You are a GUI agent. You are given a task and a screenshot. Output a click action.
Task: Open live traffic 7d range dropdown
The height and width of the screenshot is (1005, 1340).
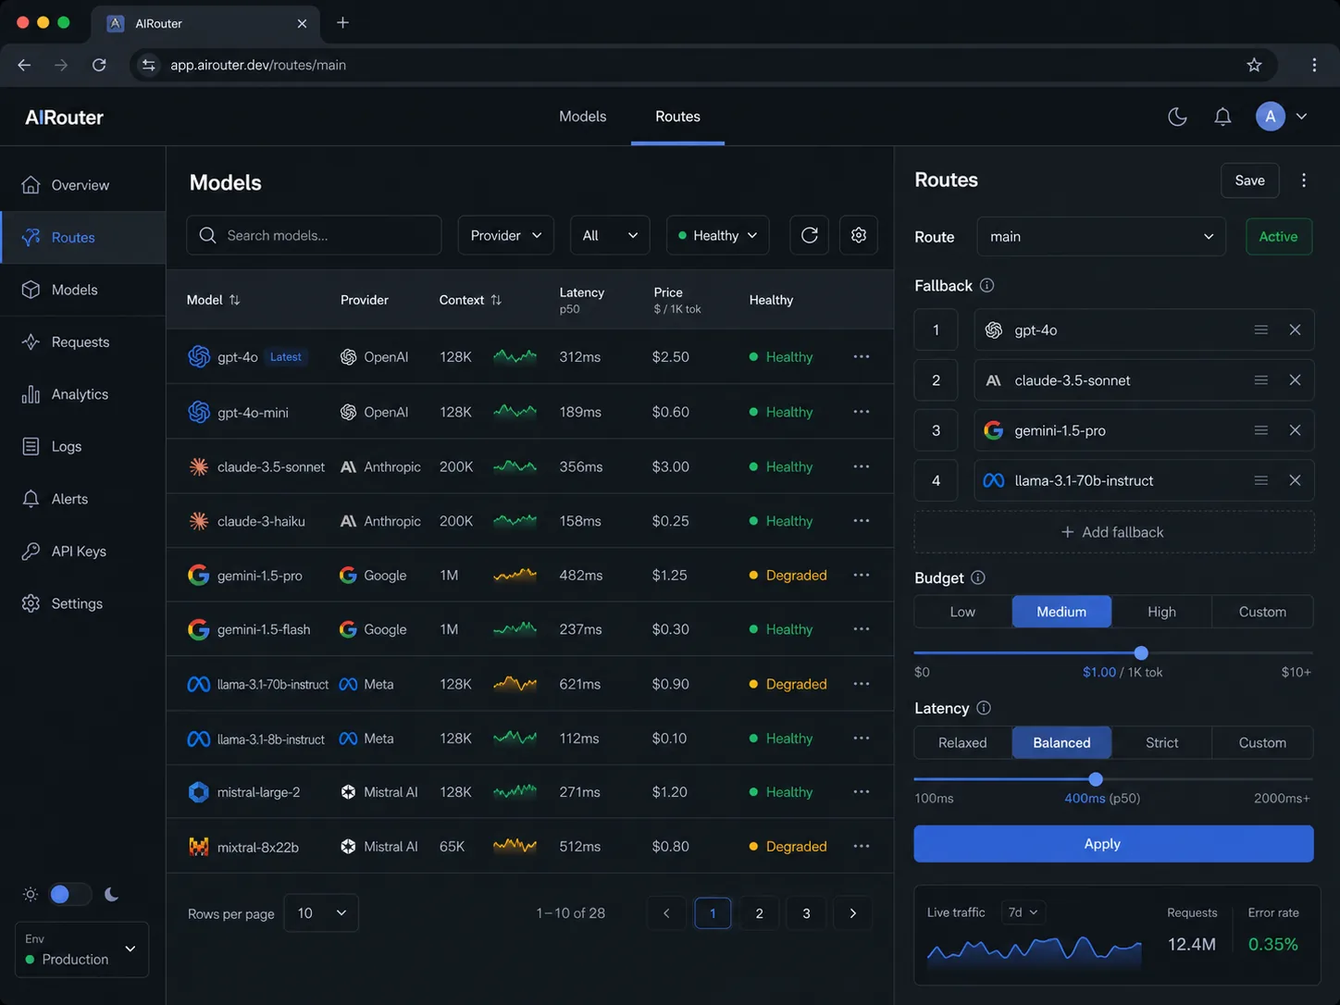[1023, 912]
